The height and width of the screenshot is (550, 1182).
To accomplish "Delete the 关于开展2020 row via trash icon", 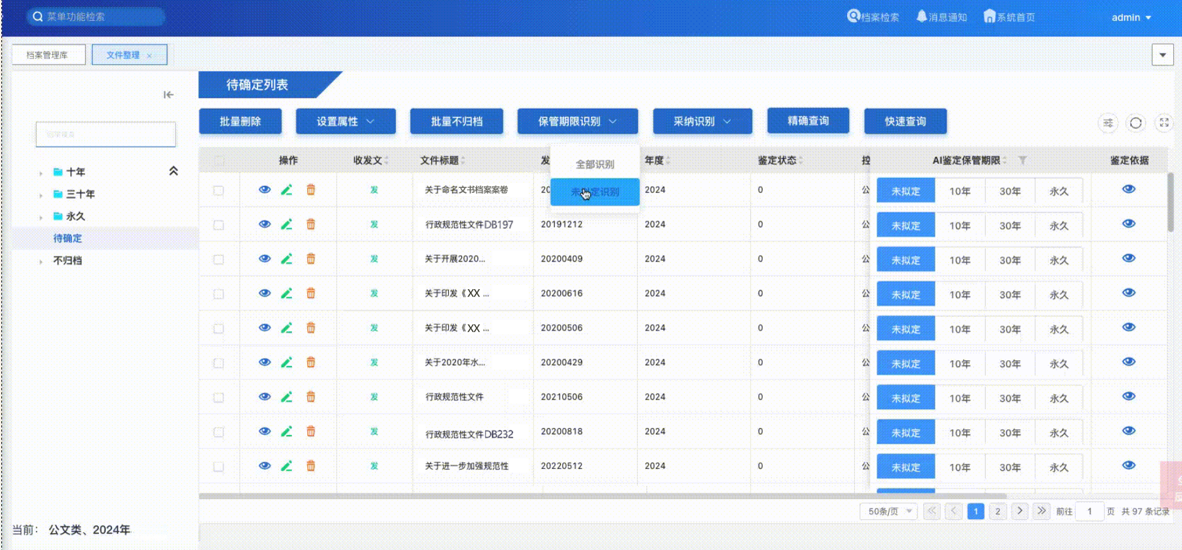I will 310,259.
